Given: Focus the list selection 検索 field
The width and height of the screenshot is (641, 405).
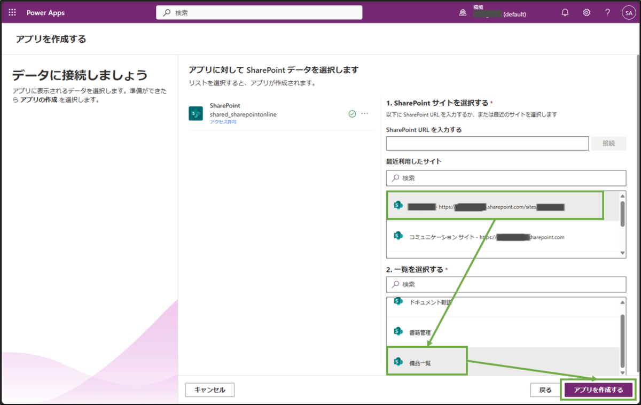Looking at the screenshot, I should (506, 284).
